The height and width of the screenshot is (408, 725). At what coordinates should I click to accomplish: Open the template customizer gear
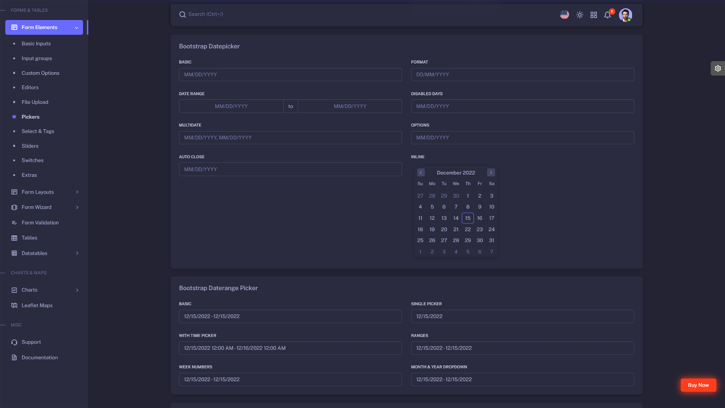click(718, 68)
